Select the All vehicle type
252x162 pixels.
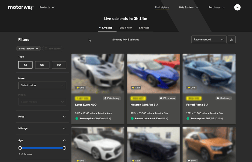(26, 65)
